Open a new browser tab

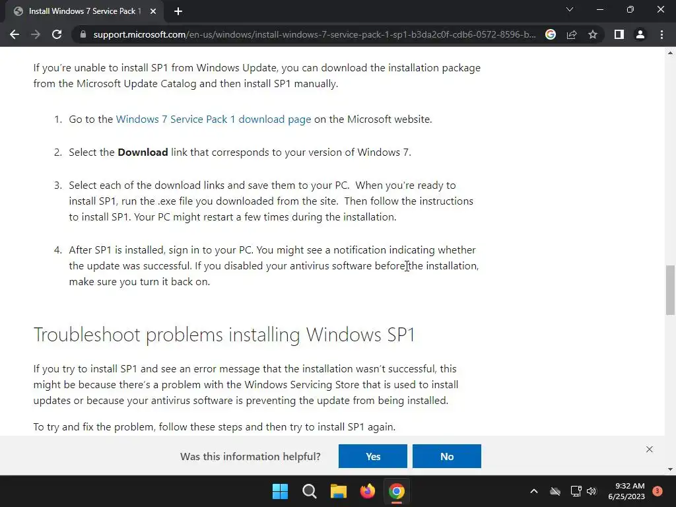point(178,11)
